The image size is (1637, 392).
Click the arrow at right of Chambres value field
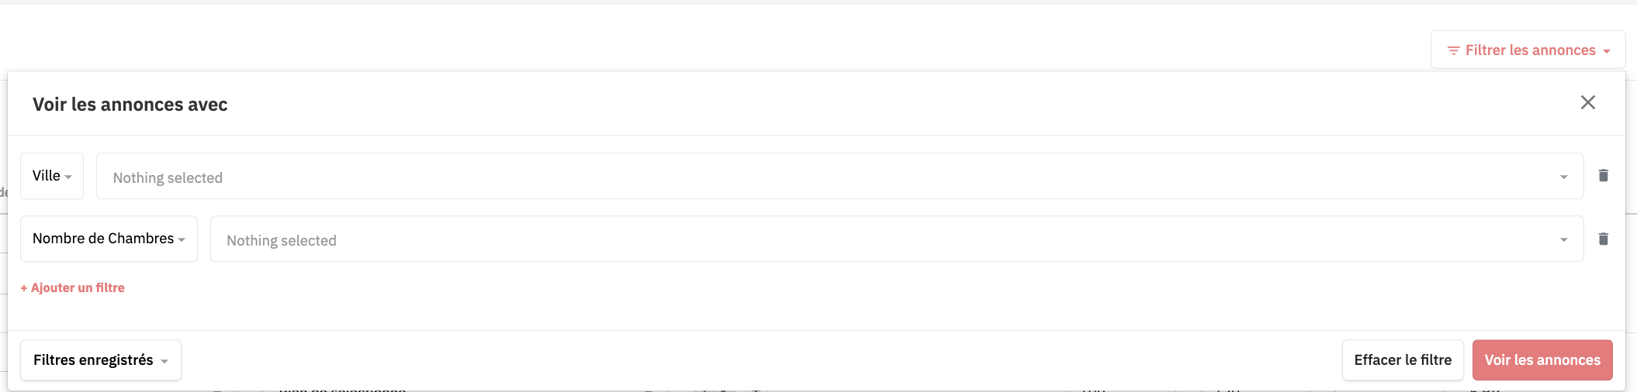point(1563,240)
